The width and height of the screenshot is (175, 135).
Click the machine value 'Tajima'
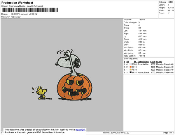tap(141, 19)
